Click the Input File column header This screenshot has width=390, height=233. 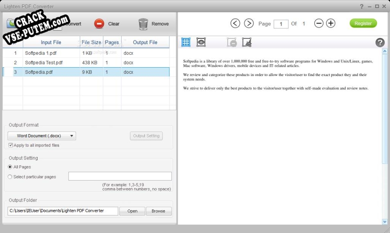tap(51, 42)
